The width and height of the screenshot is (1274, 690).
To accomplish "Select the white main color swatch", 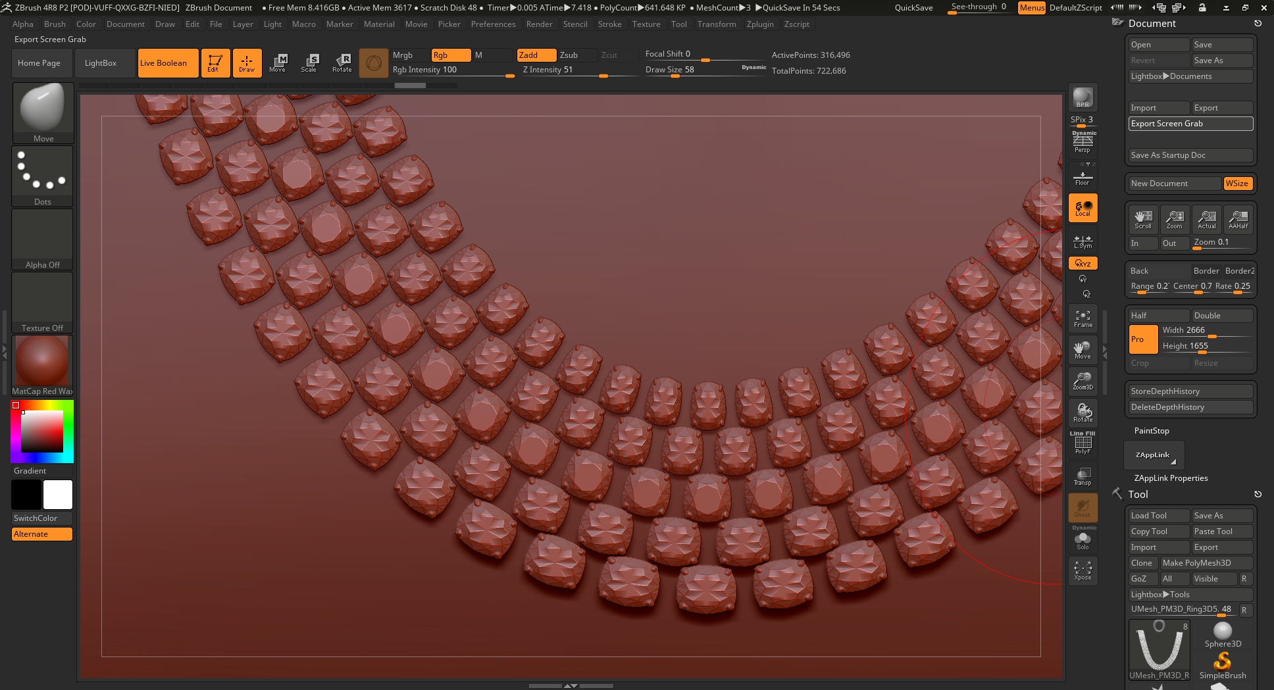I will pyautogui.click(x=58, y=495).
